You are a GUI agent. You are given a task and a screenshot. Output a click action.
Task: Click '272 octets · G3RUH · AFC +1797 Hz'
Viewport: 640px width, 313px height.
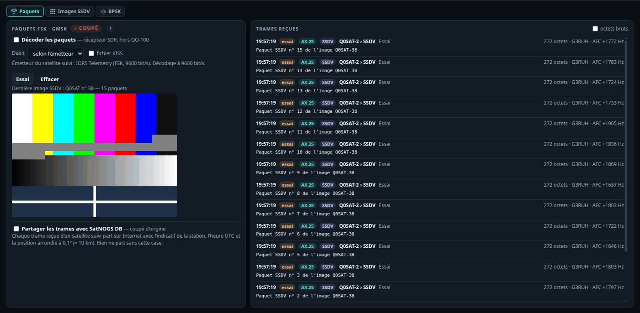coord(584,287)
